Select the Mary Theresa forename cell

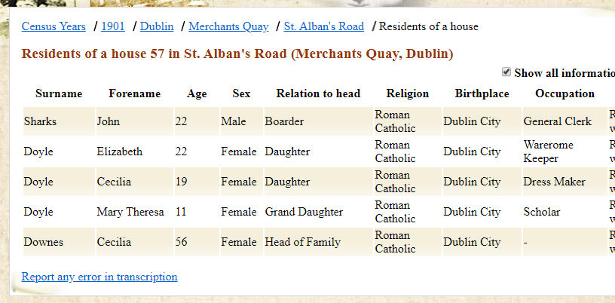pyautogui.click(x=130, y=212)
